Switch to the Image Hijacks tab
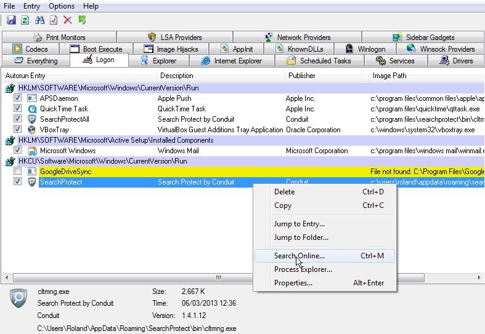Viewport: 485px width, 334px height. click(x=171, y=49)
